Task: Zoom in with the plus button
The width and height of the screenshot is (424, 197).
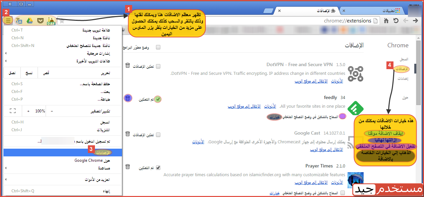Action: (x=29, y=111)
